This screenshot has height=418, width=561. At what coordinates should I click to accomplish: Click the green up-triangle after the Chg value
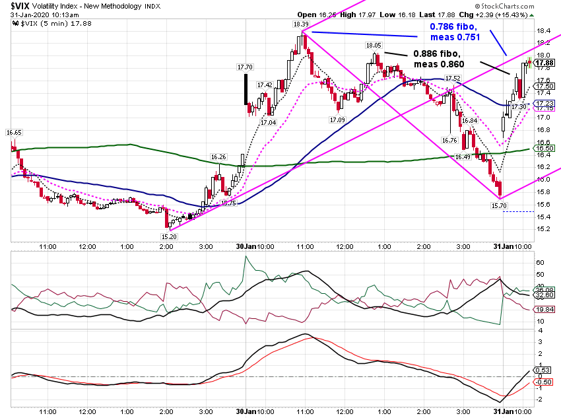point(532,15)
